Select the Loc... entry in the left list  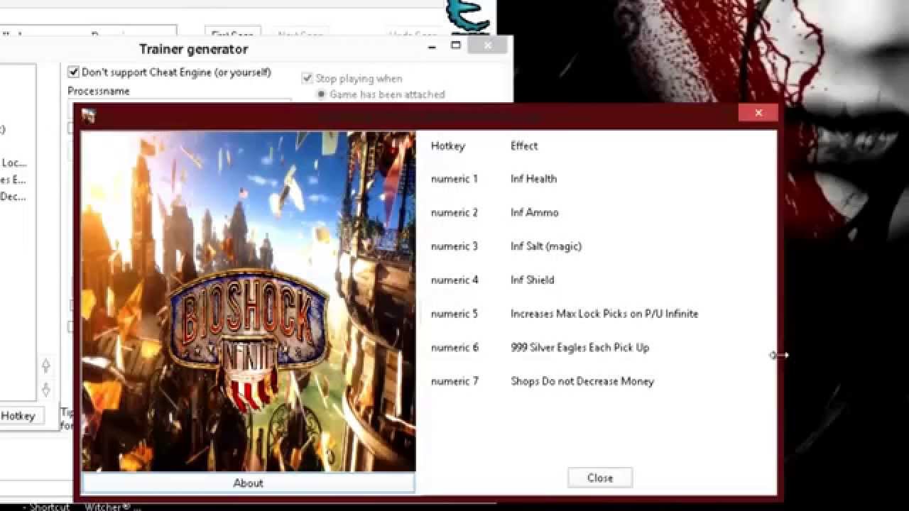(x=13, y=163)
